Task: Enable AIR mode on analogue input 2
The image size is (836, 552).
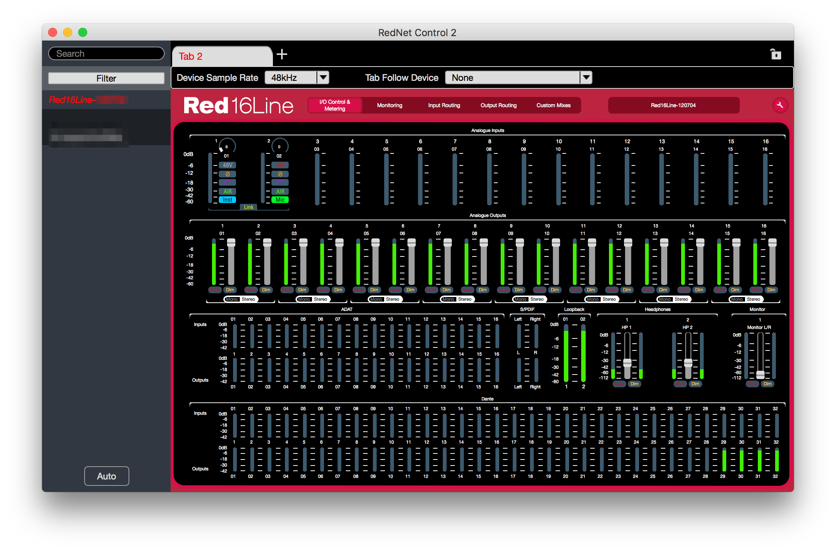Action: (x=280, y=191)
